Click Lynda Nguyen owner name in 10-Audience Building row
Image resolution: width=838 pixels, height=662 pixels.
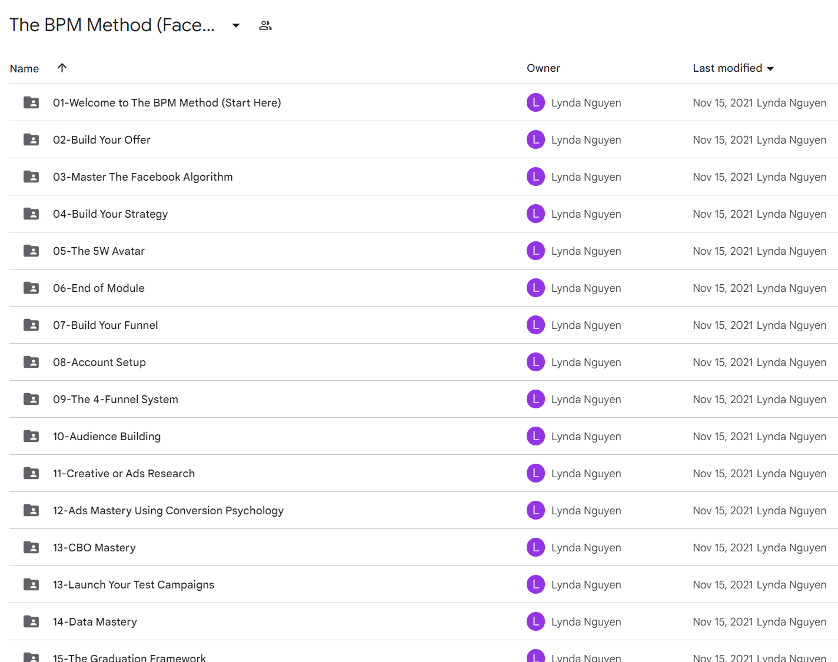click(586, 437)
